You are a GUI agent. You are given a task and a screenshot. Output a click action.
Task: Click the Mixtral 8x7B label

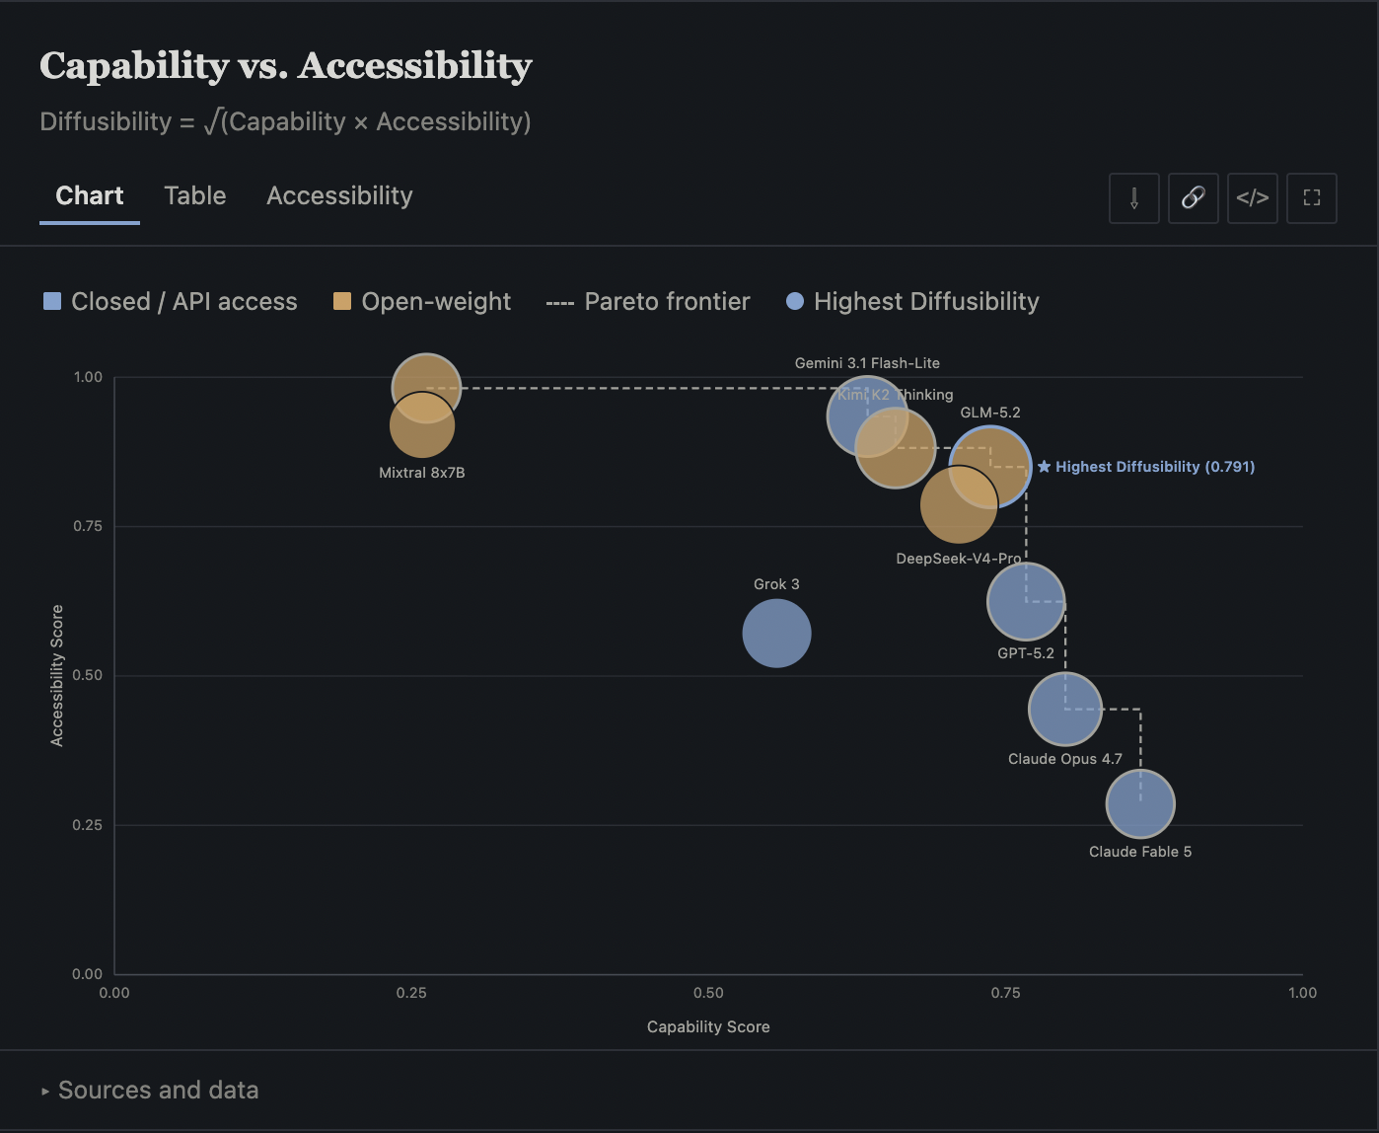[422, 473]
